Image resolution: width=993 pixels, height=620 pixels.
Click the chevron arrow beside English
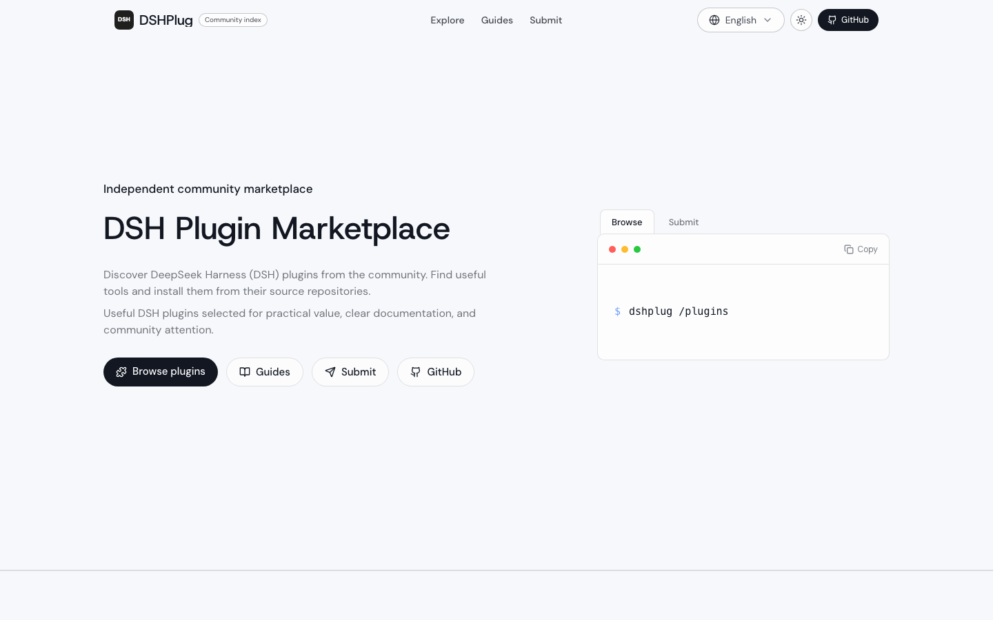tap(768, 20)
